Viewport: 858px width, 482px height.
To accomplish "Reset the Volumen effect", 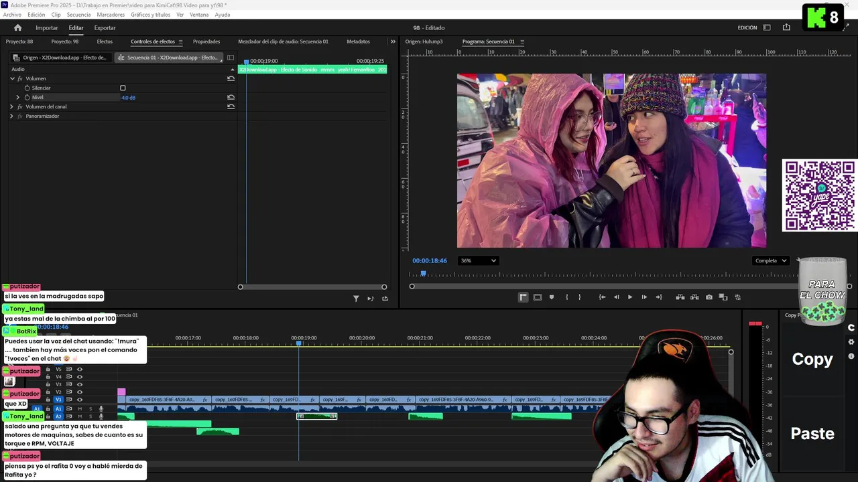I will pyautogui.click(x=231, y=78).
